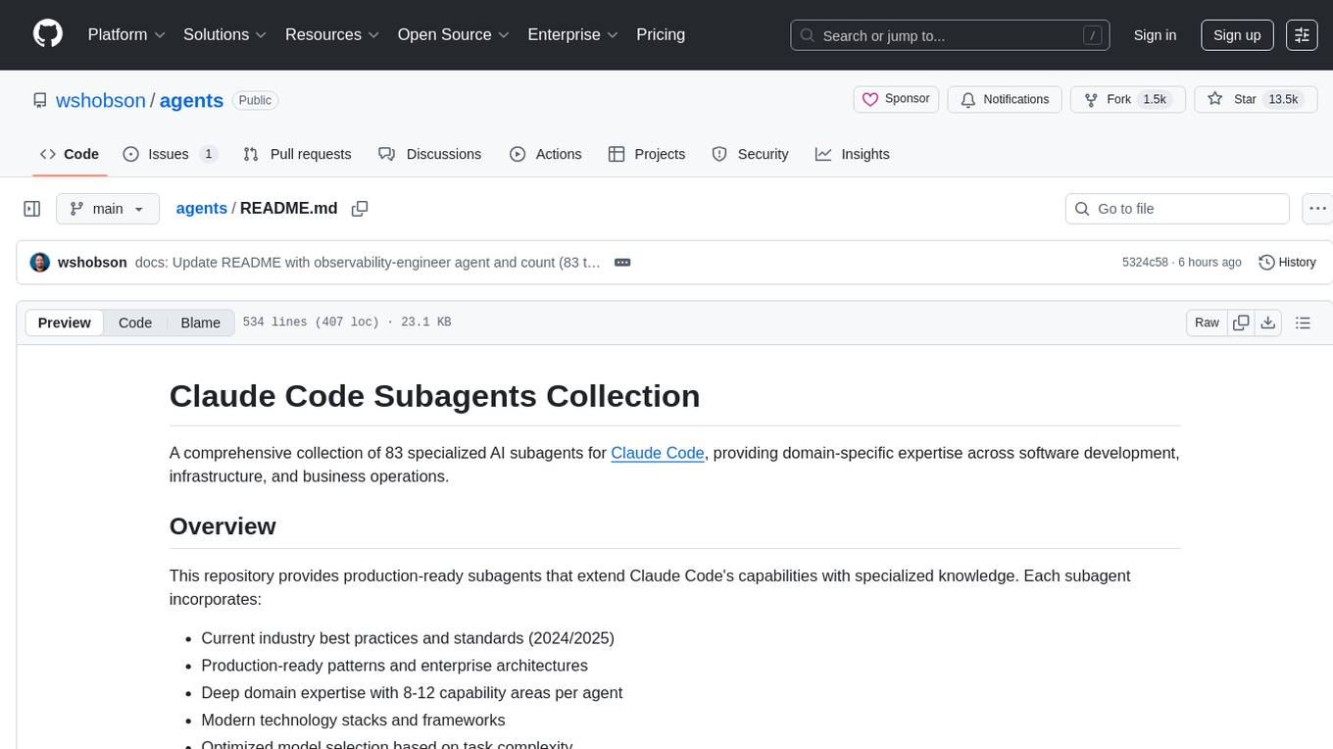Image resolution: width=1333 pixels, height=749 pixels.
Task: Open wshobson avatar in commit bar
Action: tap(40, 263)
